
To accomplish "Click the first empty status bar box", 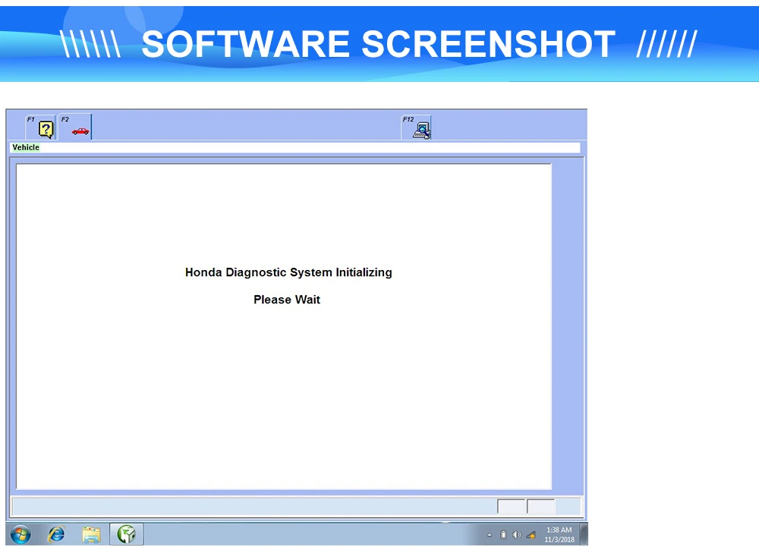I will [511, 507].
